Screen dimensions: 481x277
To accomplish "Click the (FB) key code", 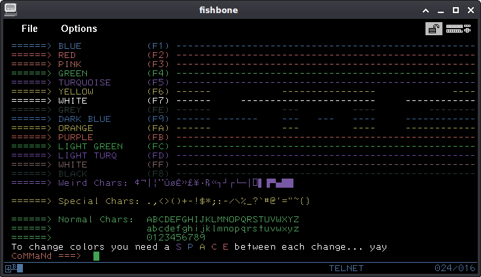I will coord(158,138).
